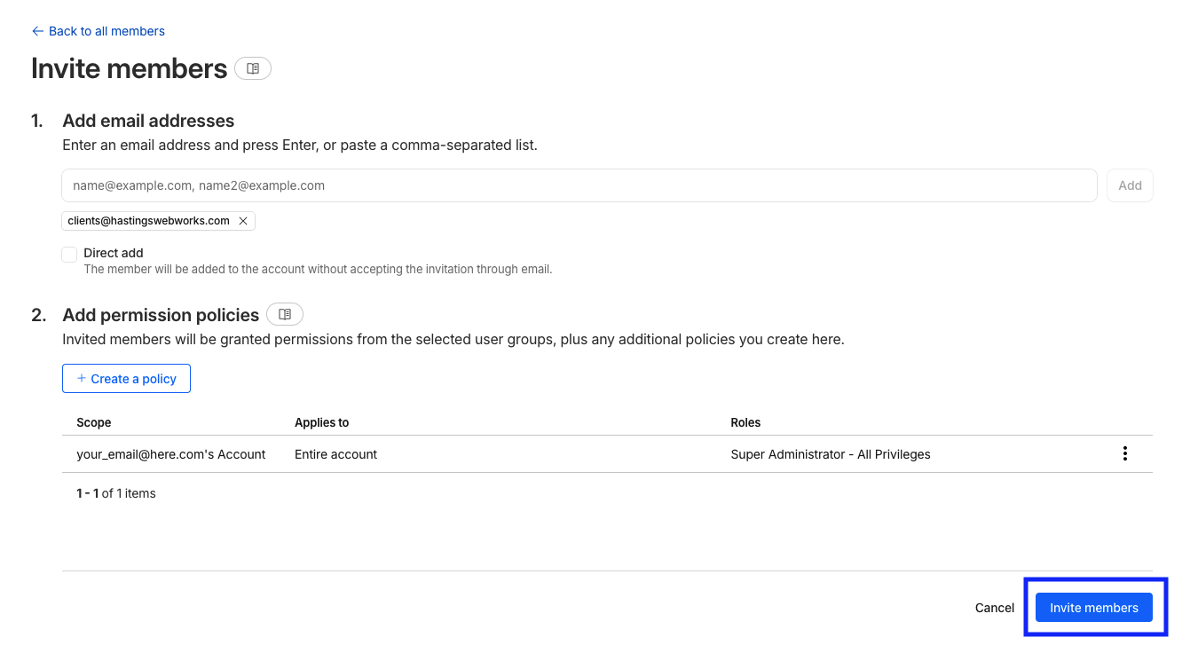The width and height of the screenshot is (1198, 653).
Task: Open the documentation icon beside Invite members heading
Action: pos(253,68)
